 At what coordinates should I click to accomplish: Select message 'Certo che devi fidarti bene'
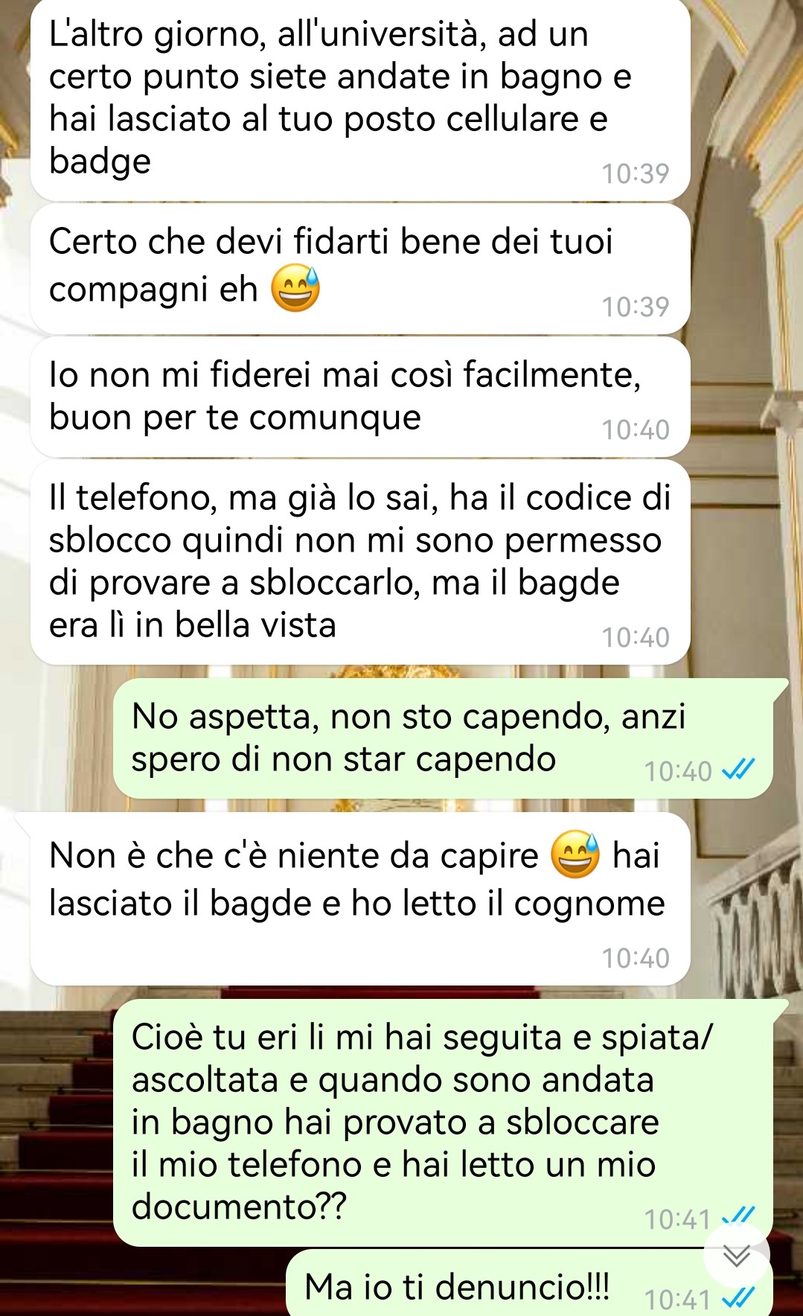tap(360, 269)
